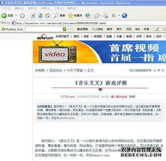Click the Windows Live search text box

click(44, 29)
